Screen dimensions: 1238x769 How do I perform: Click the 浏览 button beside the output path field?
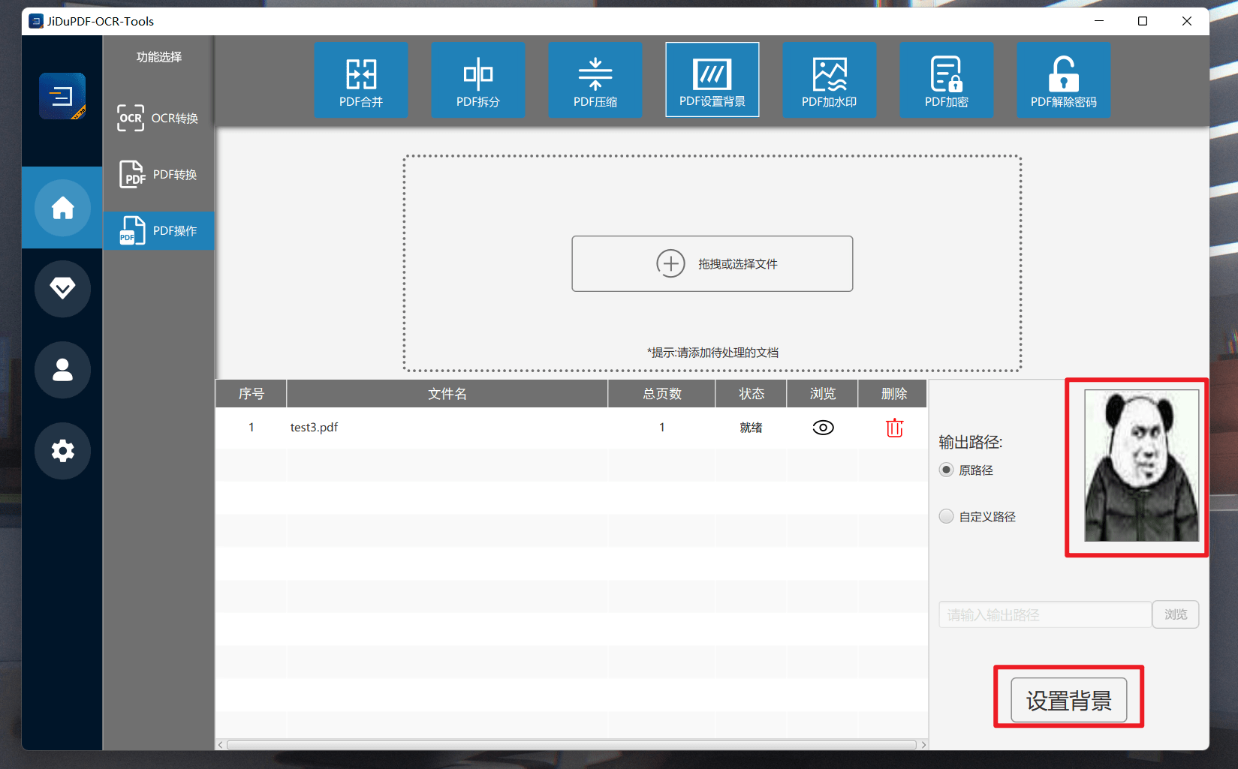(1176, 614)
